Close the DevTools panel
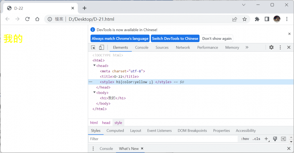 coord(289,47)
